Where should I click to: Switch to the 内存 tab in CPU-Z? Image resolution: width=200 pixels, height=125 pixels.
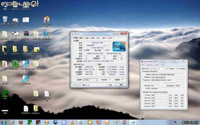pos(93,38)
